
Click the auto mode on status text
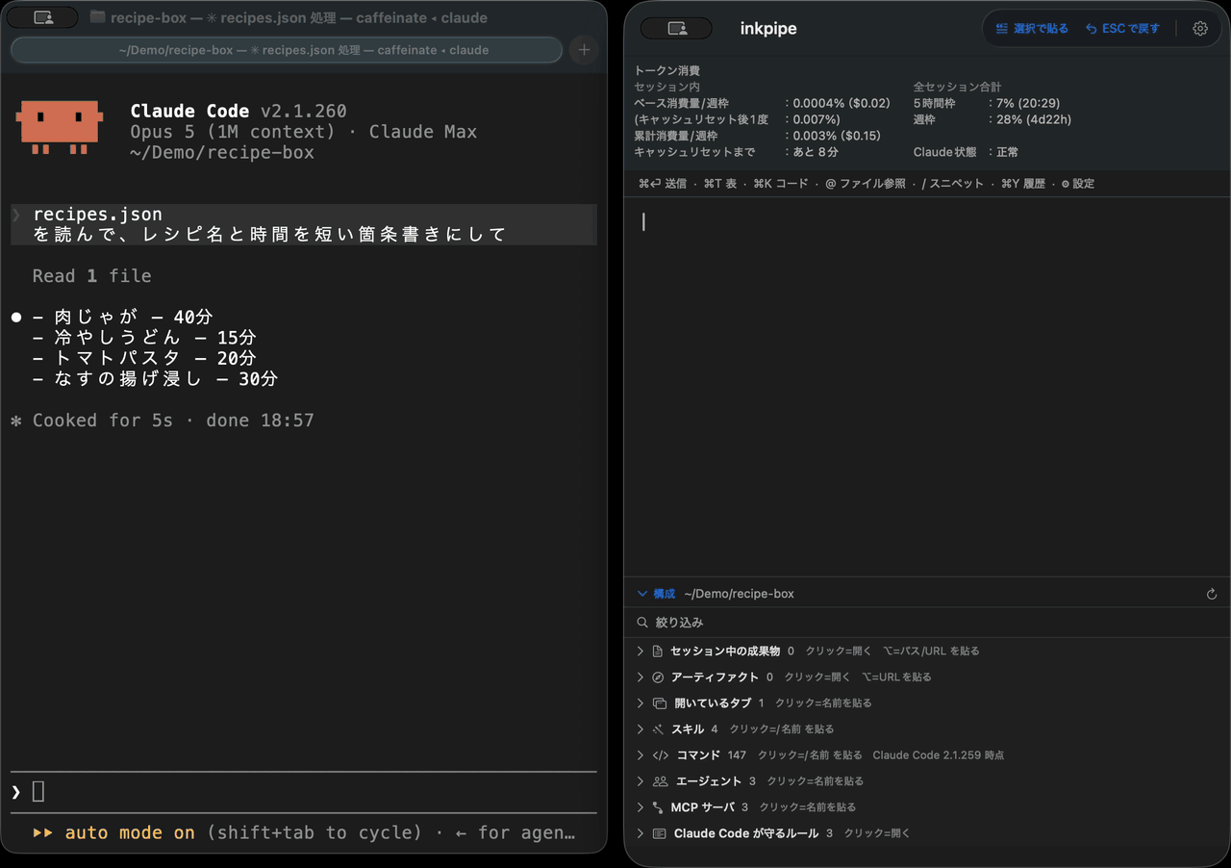point(130,833)
